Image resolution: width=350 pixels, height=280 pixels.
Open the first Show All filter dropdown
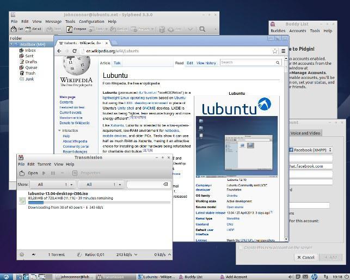click(x=53, y=184)
